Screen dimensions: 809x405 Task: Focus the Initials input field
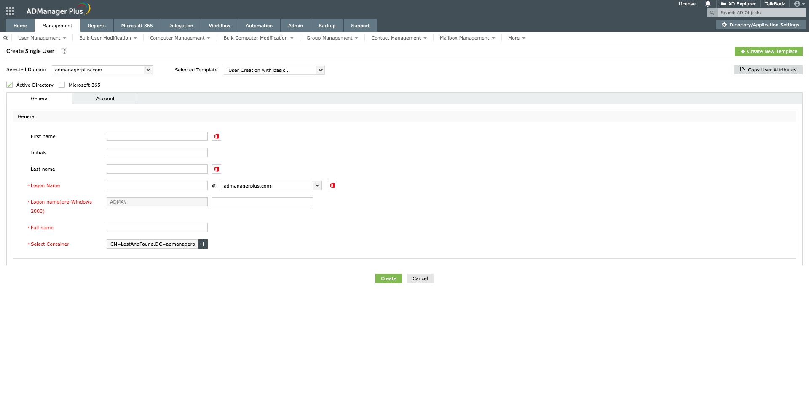pyautogui.click(x=157, y=153)
